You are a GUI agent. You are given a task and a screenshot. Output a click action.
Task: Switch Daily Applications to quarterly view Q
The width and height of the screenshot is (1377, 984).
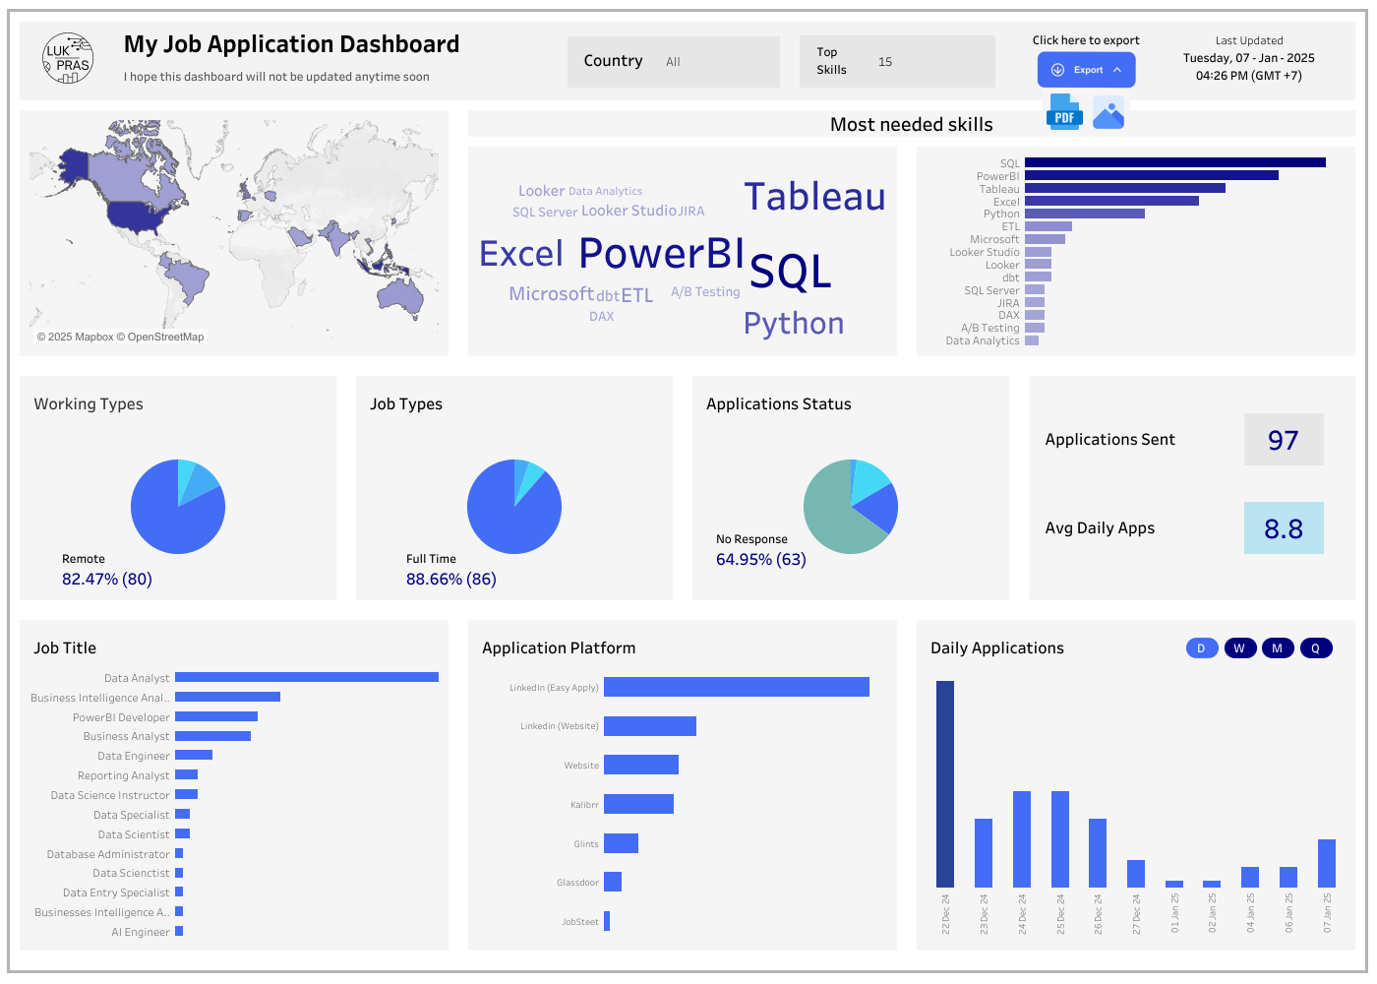(1316, 648)
